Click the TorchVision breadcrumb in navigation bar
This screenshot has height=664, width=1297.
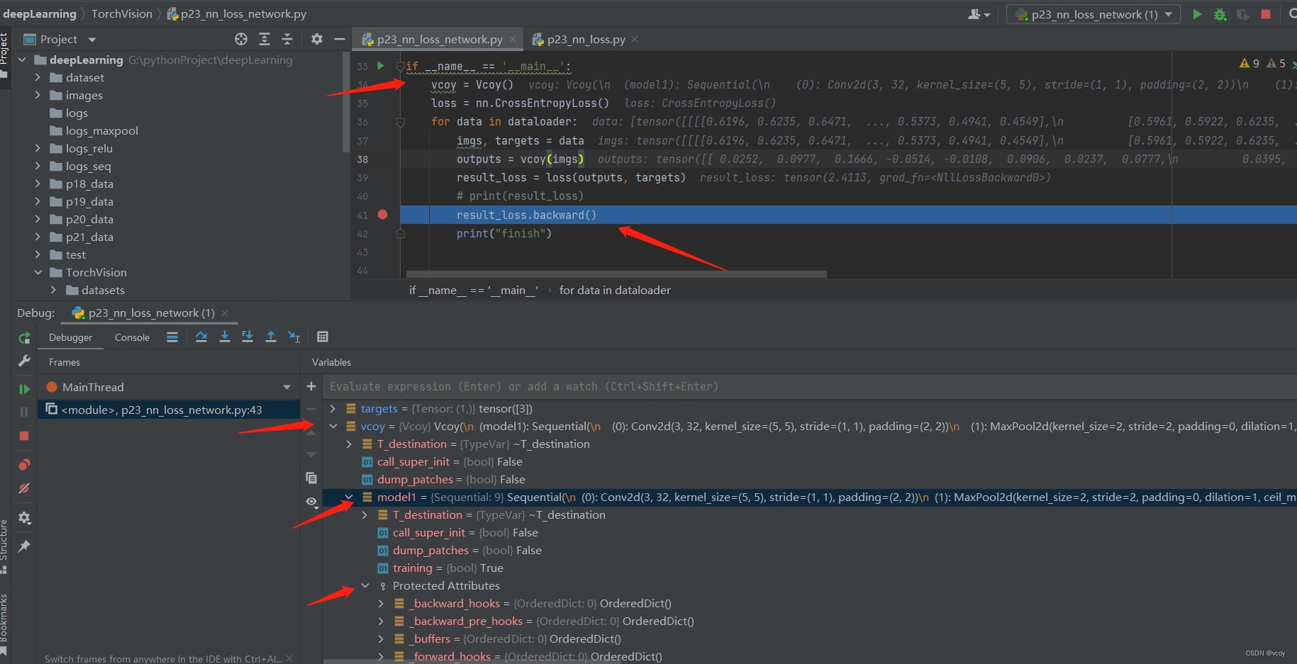122,13
